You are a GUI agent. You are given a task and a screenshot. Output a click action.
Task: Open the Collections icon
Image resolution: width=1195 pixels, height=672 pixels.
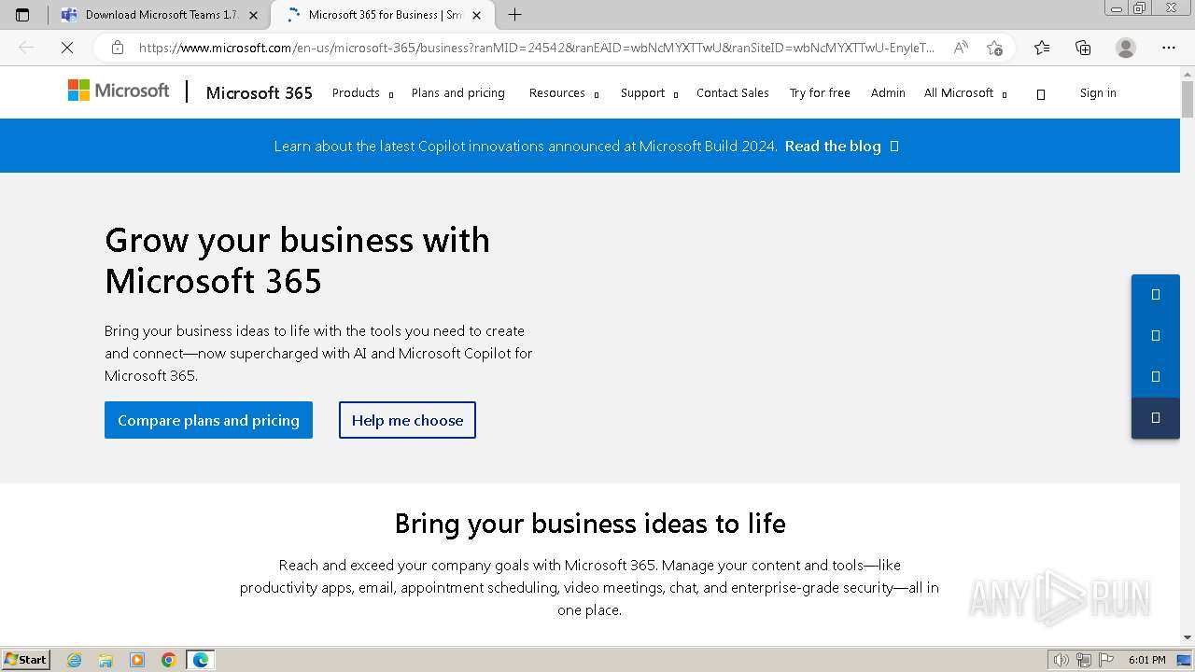coord(1083,48)
